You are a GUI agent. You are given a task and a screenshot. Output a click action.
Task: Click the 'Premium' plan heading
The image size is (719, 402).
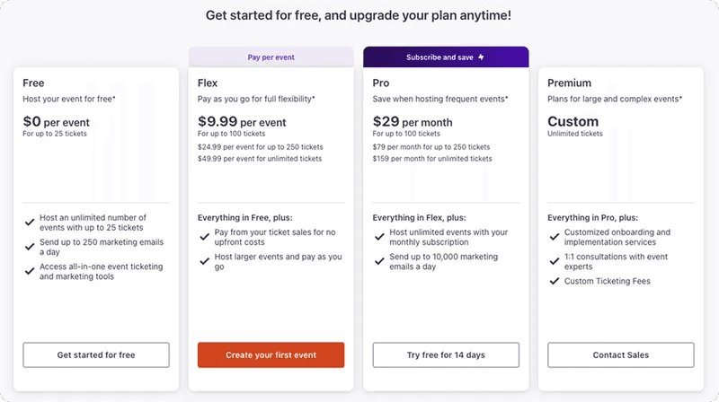pyautogui.click(x=570, y=83)
